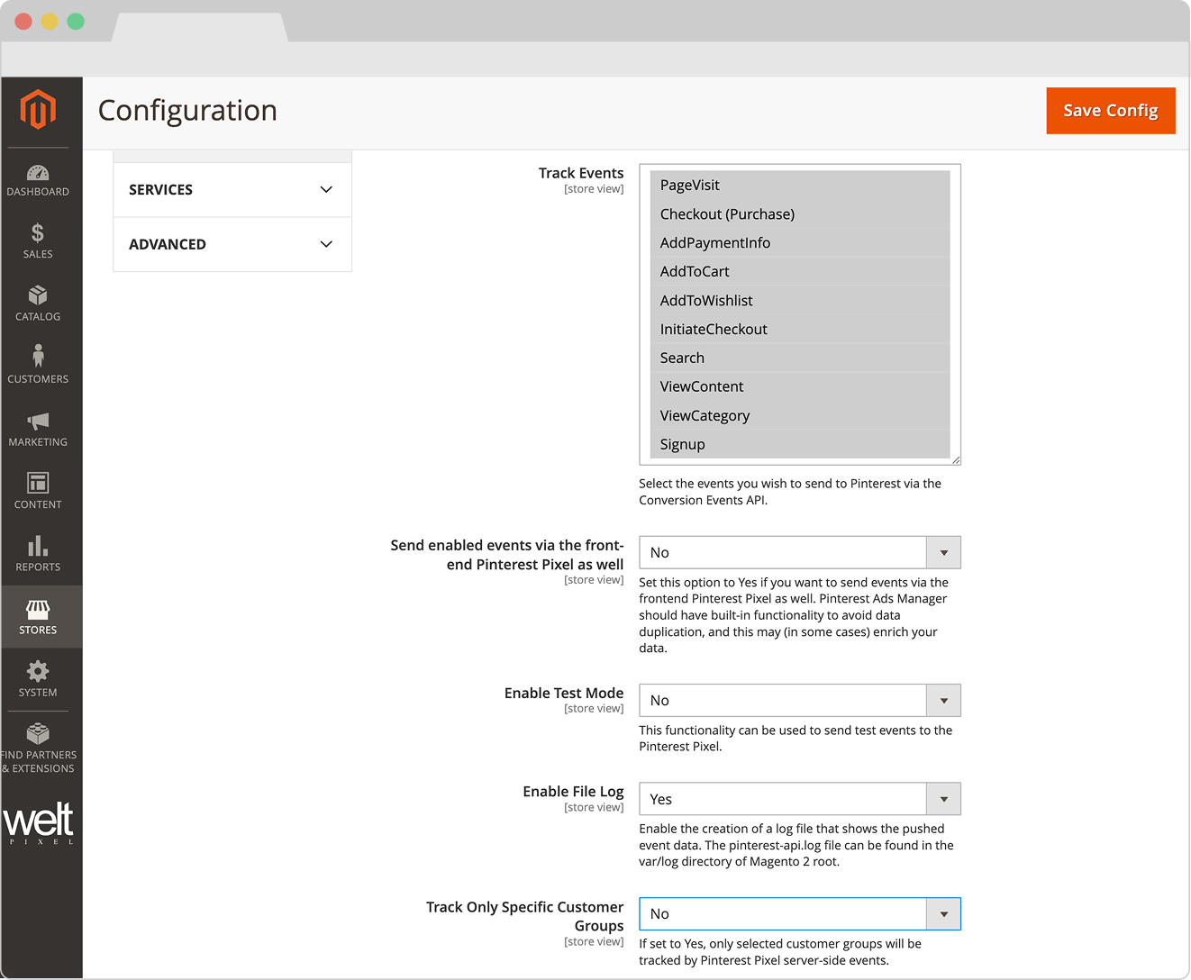Viewport: 1191px width, 980px height.
Task: Select the Signup event option
Action: [683, 445]
